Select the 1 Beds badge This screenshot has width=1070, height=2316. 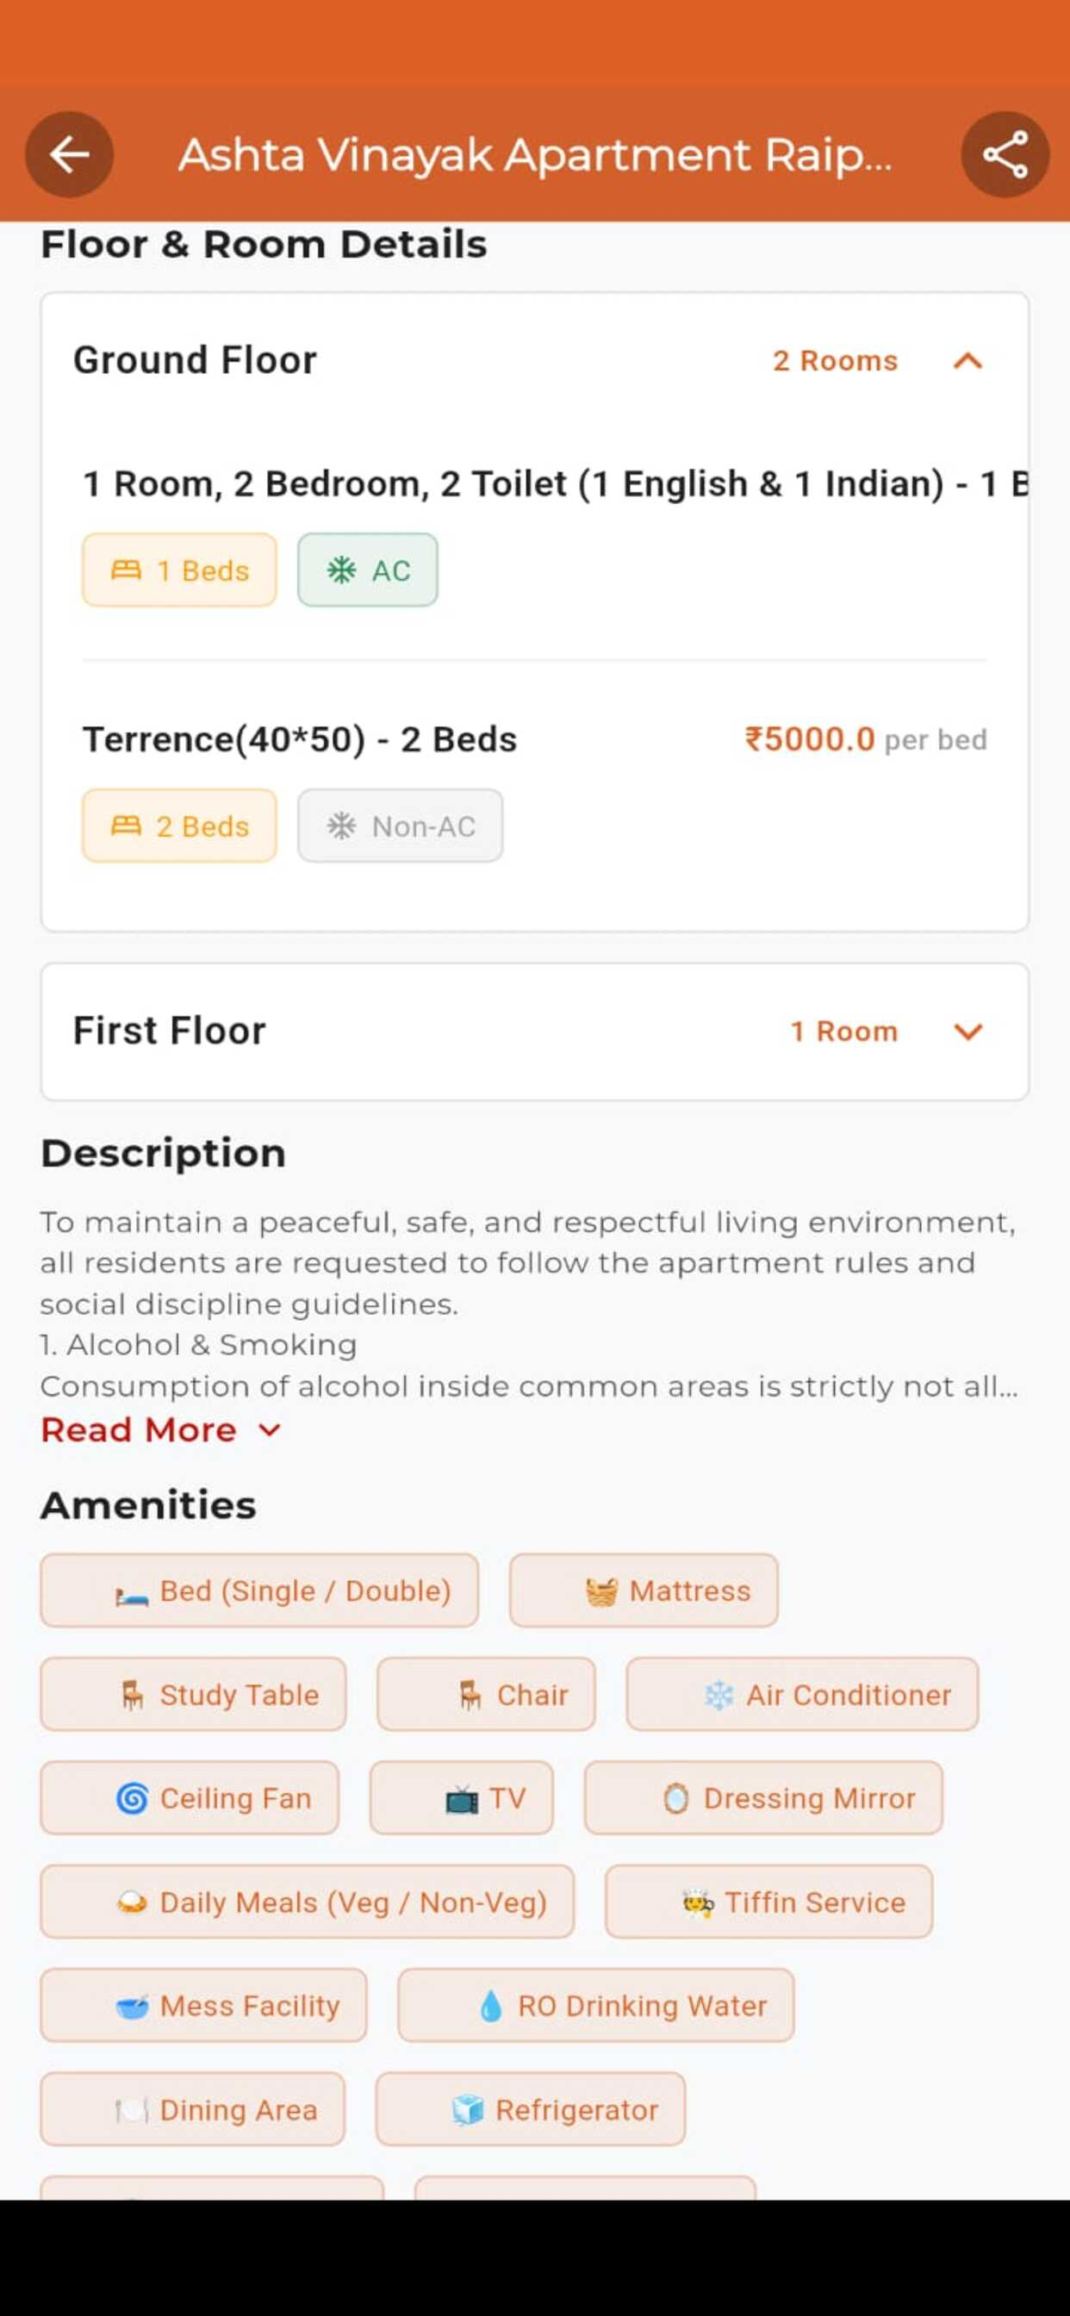[x=180, y=570]
